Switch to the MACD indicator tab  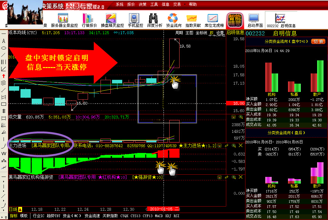coord(159,216)
